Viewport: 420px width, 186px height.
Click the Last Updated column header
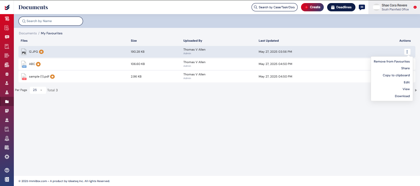[x=269, y=41]
